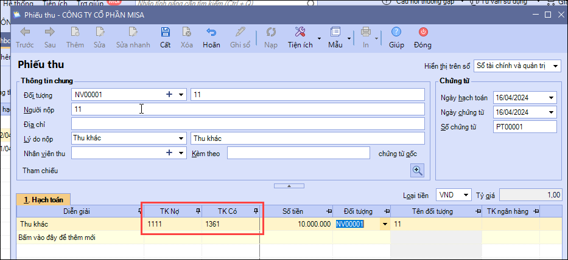Select the Hạch toán tab
This screenshot has width=568, height=260.
[x=44, y=199]
